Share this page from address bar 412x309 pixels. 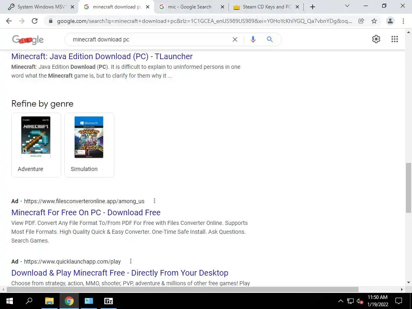point(361,21)
